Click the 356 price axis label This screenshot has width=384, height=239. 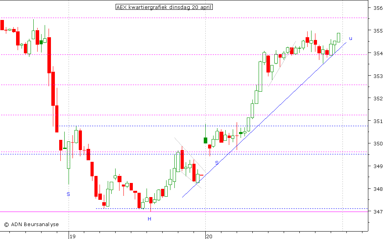[x=378, y=8]
